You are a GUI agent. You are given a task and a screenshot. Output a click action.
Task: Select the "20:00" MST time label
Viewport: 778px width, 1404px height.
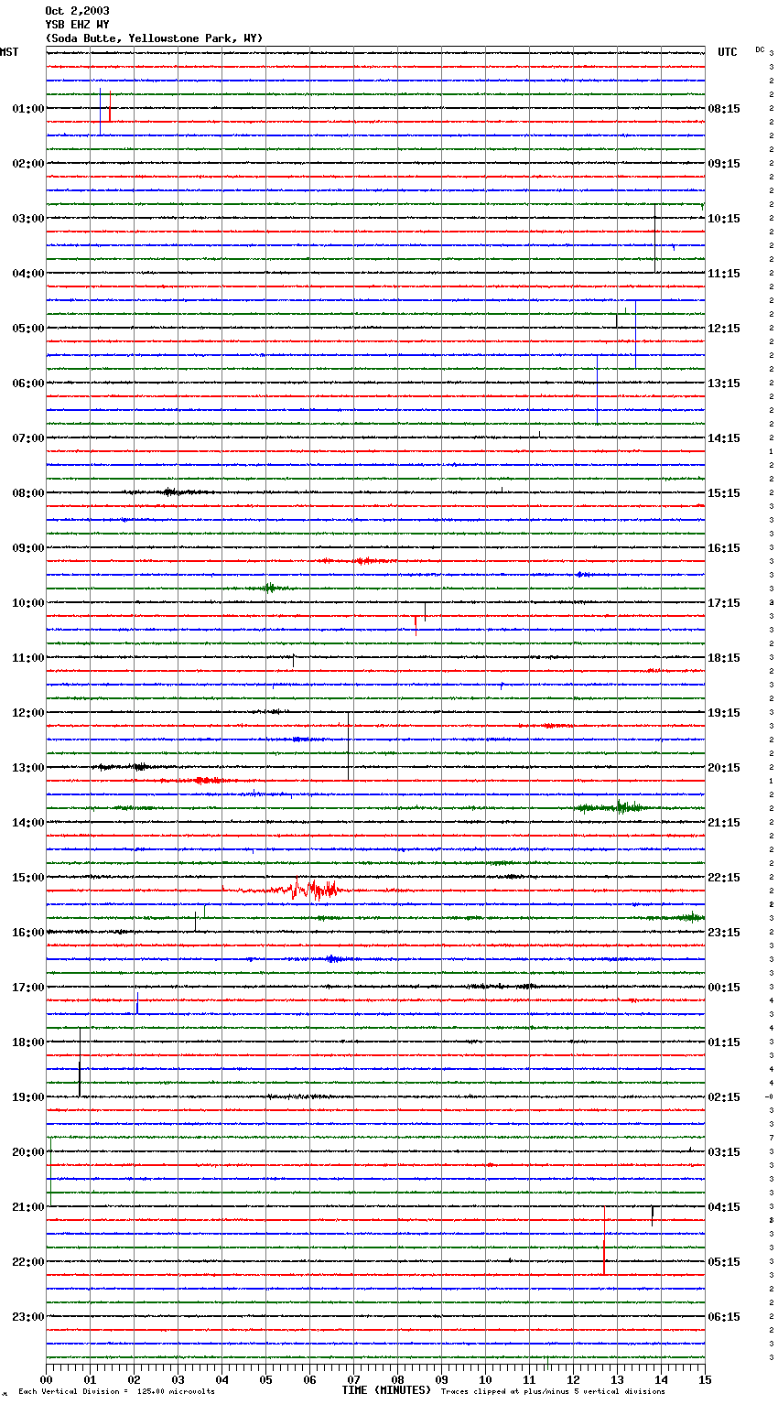pos(28,1152)
